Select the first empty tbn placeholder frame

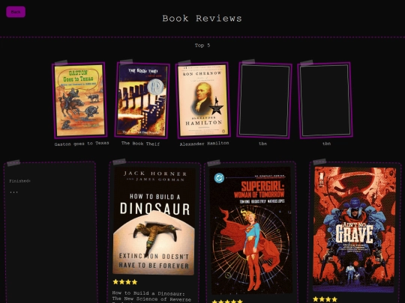click(264, 100)
